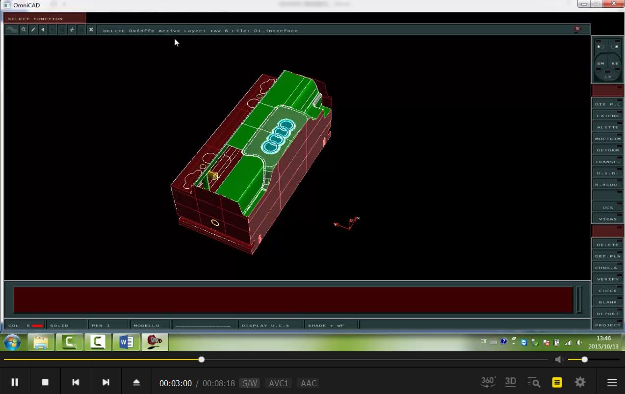Adjust the player volume slider
The image size is (625, 394).
point(593,360)
